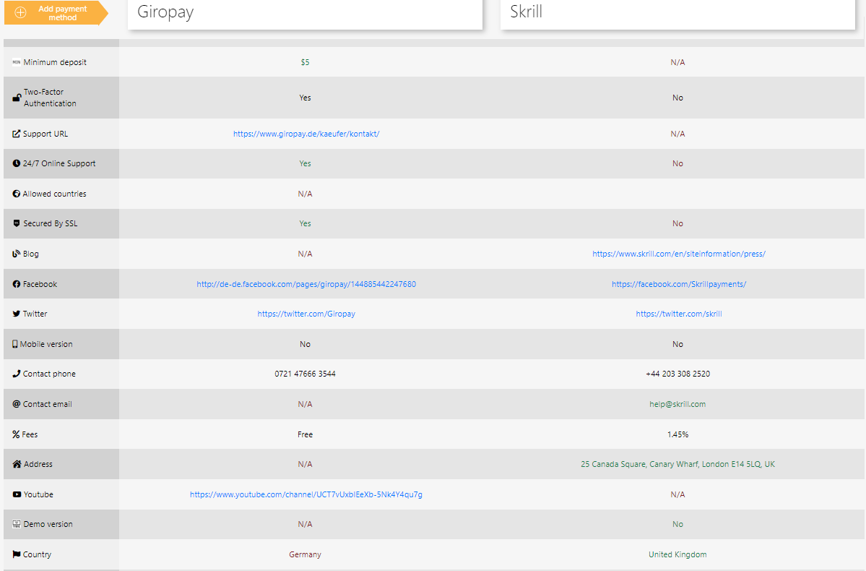Click the $5 minimum deposit value
This screenshot has width=866, height=571.
[305, 62]
